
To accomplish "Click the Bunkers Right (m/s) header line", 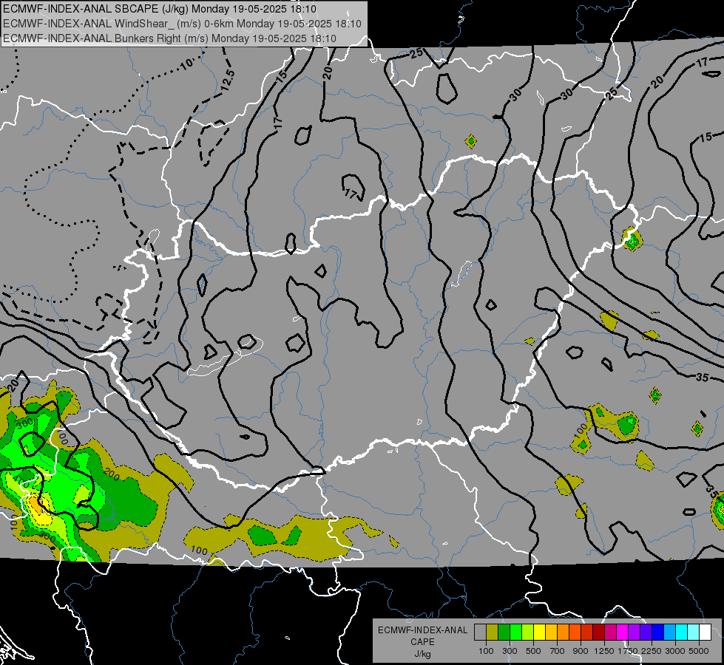I will [x=169, y=38].
